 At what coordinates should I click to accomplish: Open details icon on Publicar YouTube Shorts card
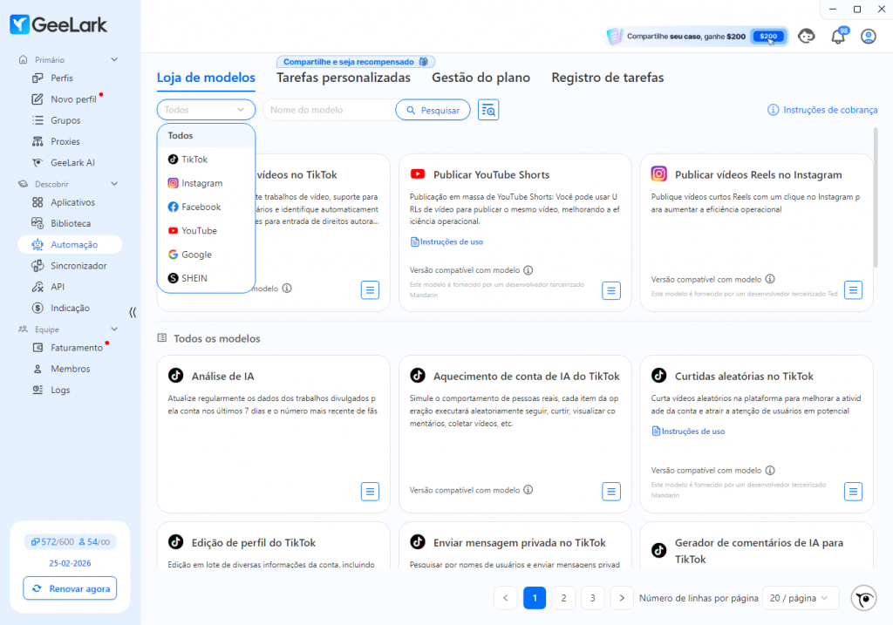pyautogui.click(x=611, y=290)
